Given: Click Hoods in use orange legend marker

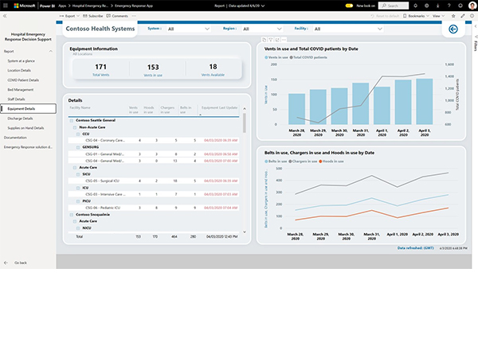Looking at the screenshot, I should (x=320, y=161).
